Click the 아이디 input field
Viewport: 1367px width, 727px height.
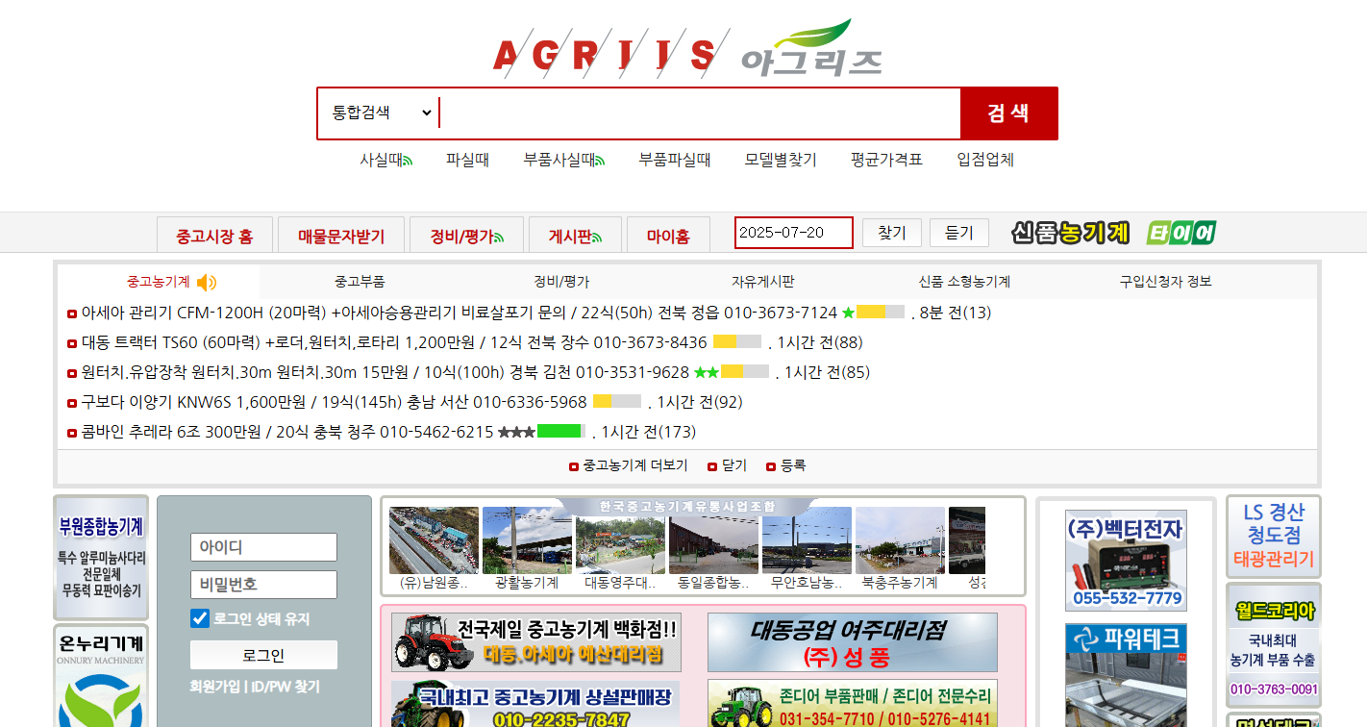(x=263, y=547)
